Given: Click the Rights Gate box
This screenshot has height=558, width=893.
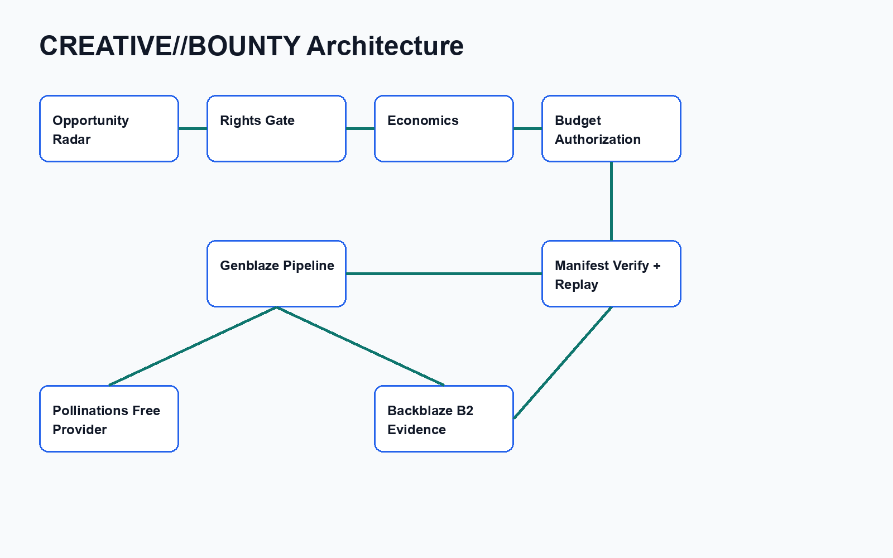Looking at the screenshot, I should tap(276, 128).
